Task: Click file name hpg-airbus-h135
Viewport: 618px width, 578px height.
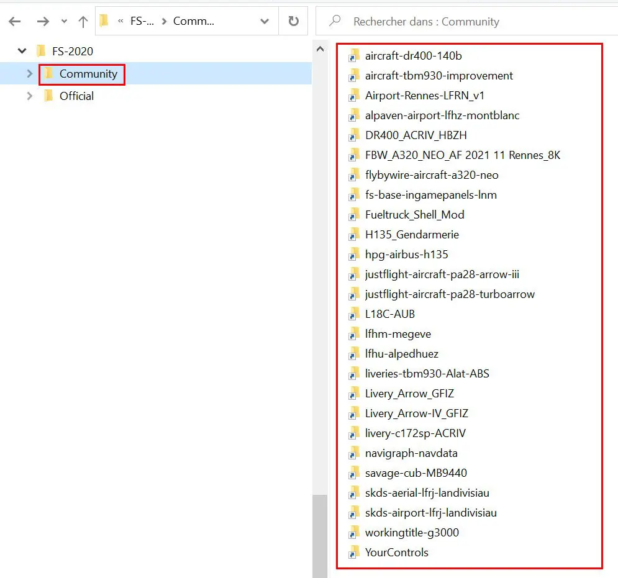Action: (406, 254)
